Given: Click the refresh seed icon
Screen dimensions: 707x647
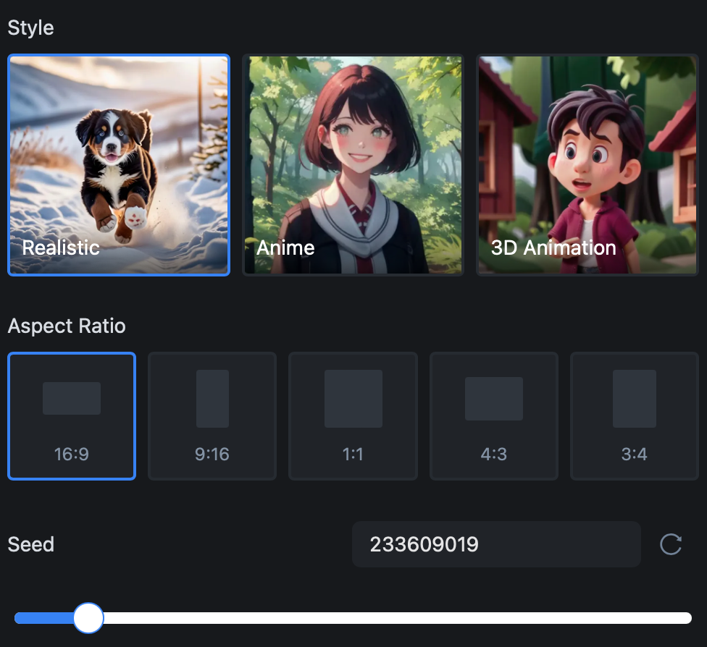Looking at the screenshot, I should [671, 544].
